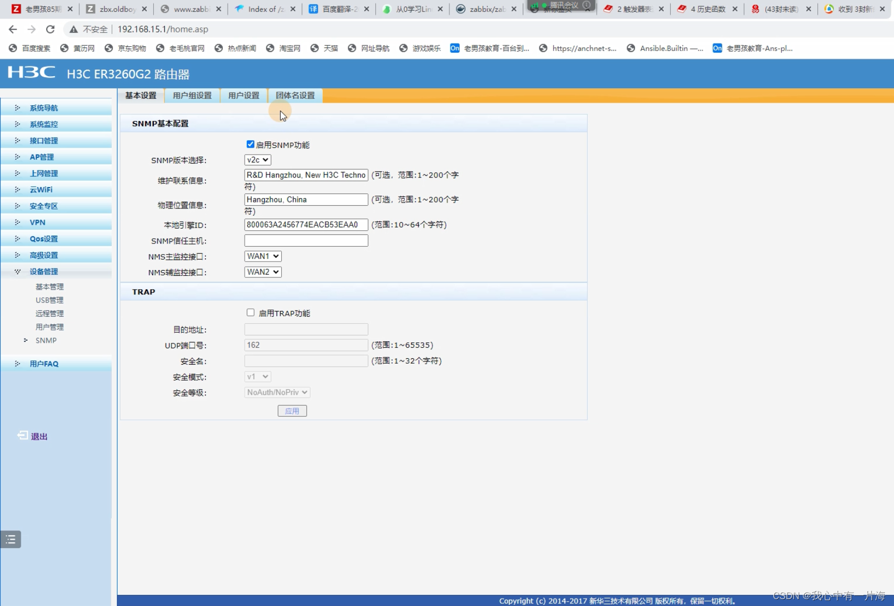Open the NMS主监控接口 WAN1 dropdown
The width and height of the screenshot is (894, 606).
[x=263, y=256]
